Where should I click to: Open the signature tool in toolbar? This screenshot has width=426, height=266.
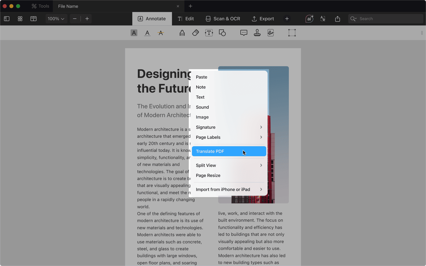[271, 33]
